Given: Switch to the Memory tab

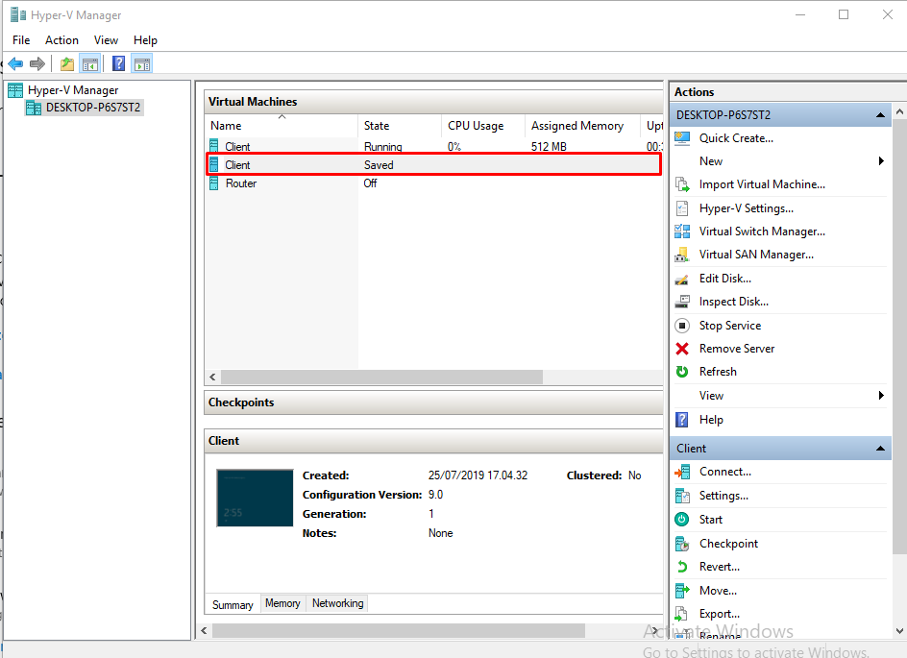Looking at the screenshot, I should click(282, 603).
